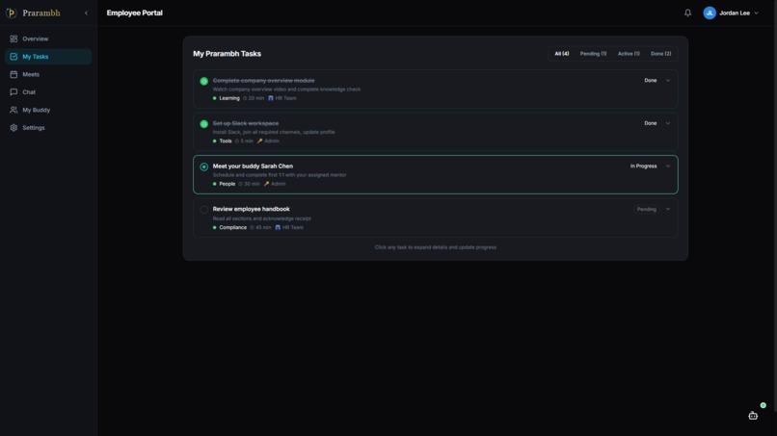Screen dimensions: 777x436
Task: Click the Set up Slack workspace title
Action: tap(245, 123)
